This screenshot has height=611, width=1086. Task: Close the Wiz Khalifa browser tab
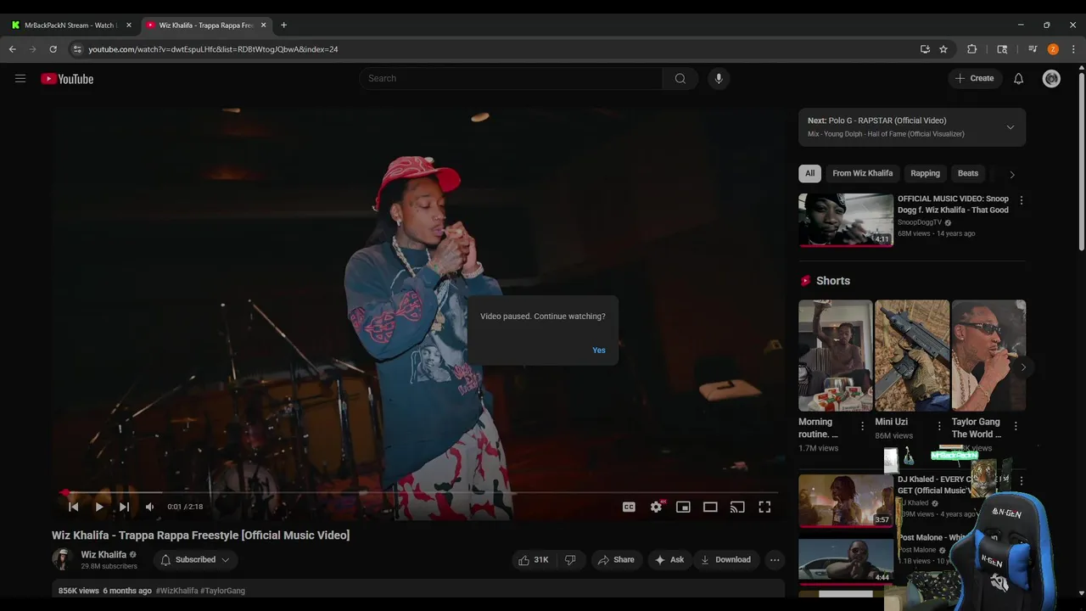[x=263, y=25]
